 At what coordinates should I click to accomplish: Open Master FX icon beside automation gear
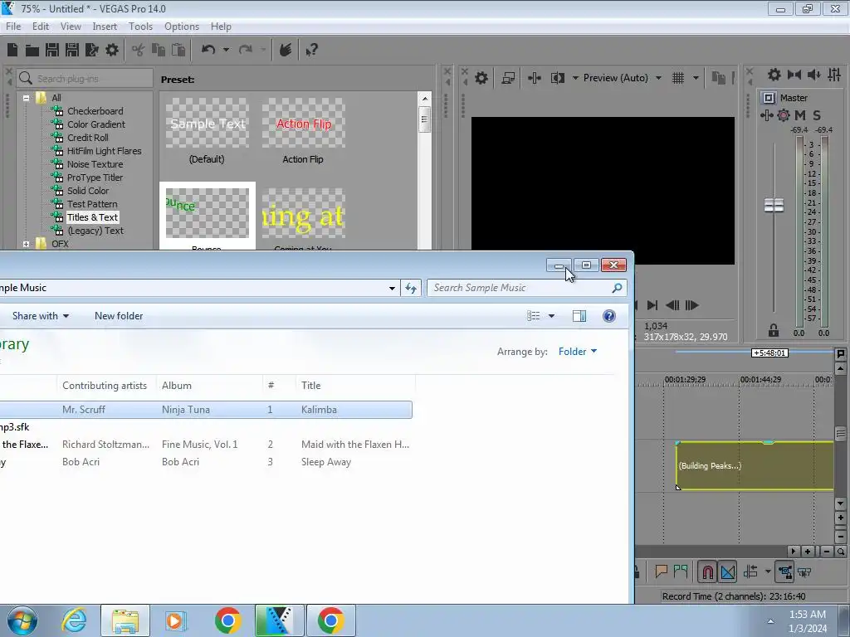[x=766, y=114]
